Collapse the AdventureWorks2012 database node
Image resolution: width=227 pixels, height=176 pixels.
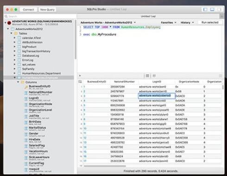pyautogui.click(x=8, y=29)
